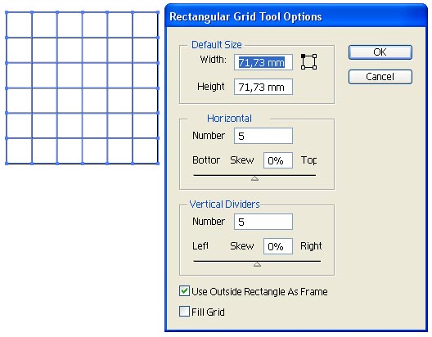
Task: Confirm the grid options with OK
Action: (380, 52)
